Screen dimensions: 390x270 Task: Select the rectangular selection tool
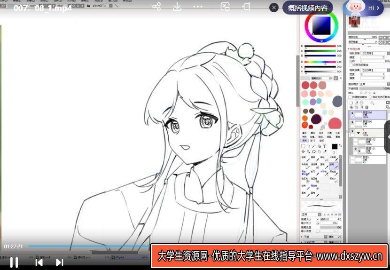coord(303,146)
